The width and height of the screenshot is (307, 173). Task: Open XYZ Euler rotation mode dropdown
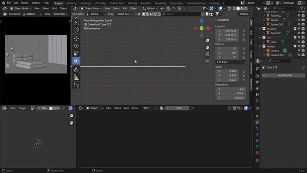click(x=231, y=62)
